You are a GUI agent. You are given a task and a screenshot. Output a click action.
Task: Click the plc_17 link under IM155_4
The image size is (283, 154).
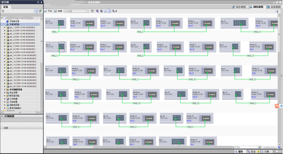72,49
